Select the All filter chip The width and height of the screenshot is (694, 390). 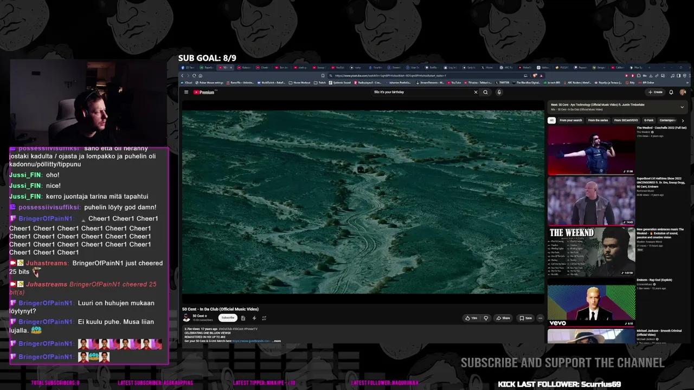pos(551,120)
